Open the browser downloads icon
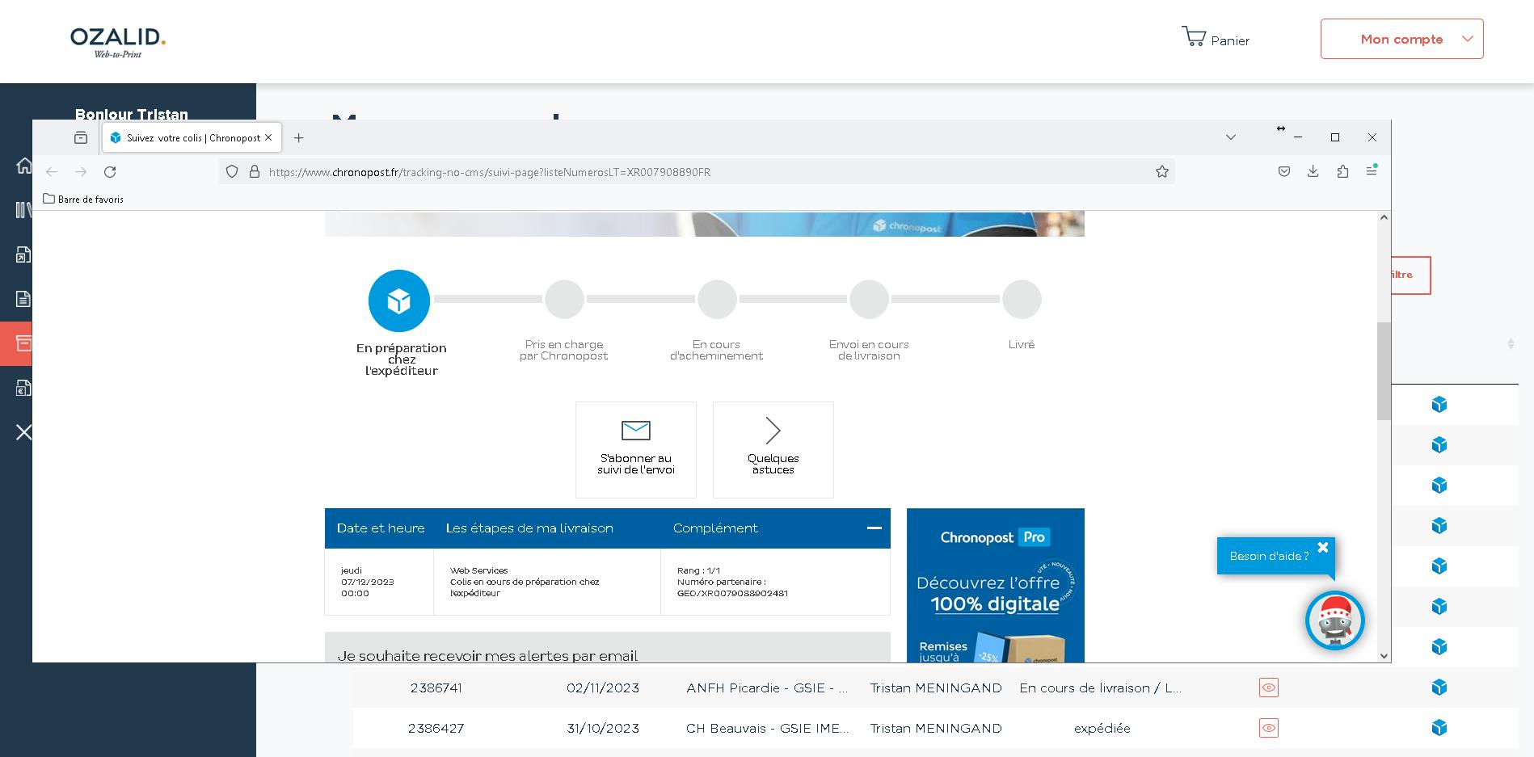Screen dimensions: 1534x757 (x=1313, y=171)
